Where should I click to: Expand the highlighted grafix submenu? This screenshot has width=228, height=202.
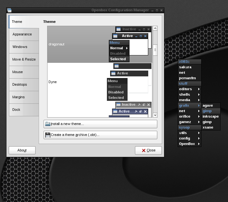[x=190, y=106]
